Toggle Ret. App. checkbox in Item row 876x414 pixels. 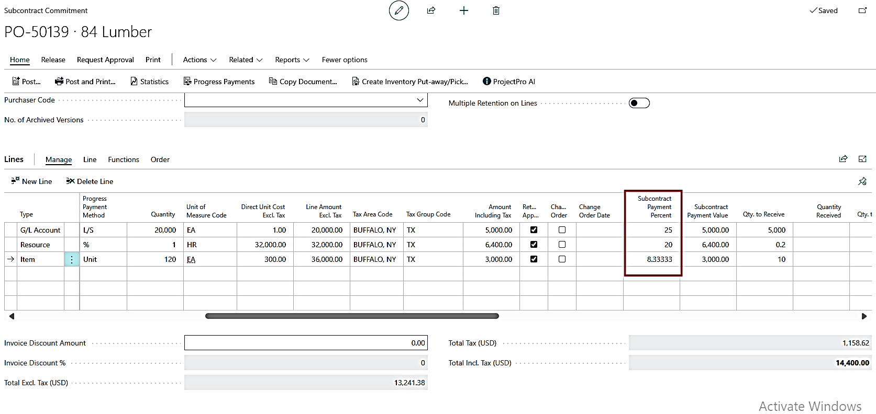click(534, 259)
